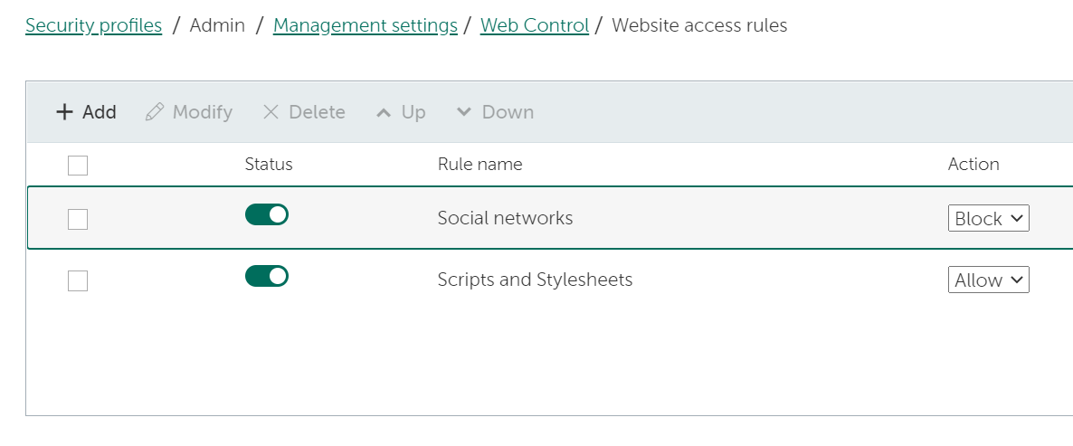
Task: Click the X Delete icon
Action: tap(271, 112)
